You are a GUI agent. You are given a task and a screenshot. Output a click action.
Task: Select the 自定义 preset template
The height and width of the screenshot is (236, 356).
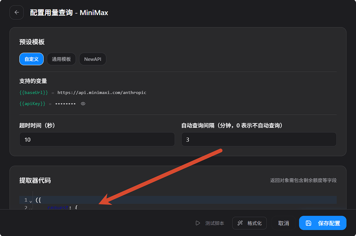pyautogui.click(x=31, y=59)
